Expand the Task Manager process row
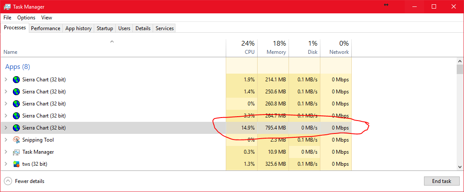Image resolution: width=464 pixels, height=192 pixels. pos(6,152)
